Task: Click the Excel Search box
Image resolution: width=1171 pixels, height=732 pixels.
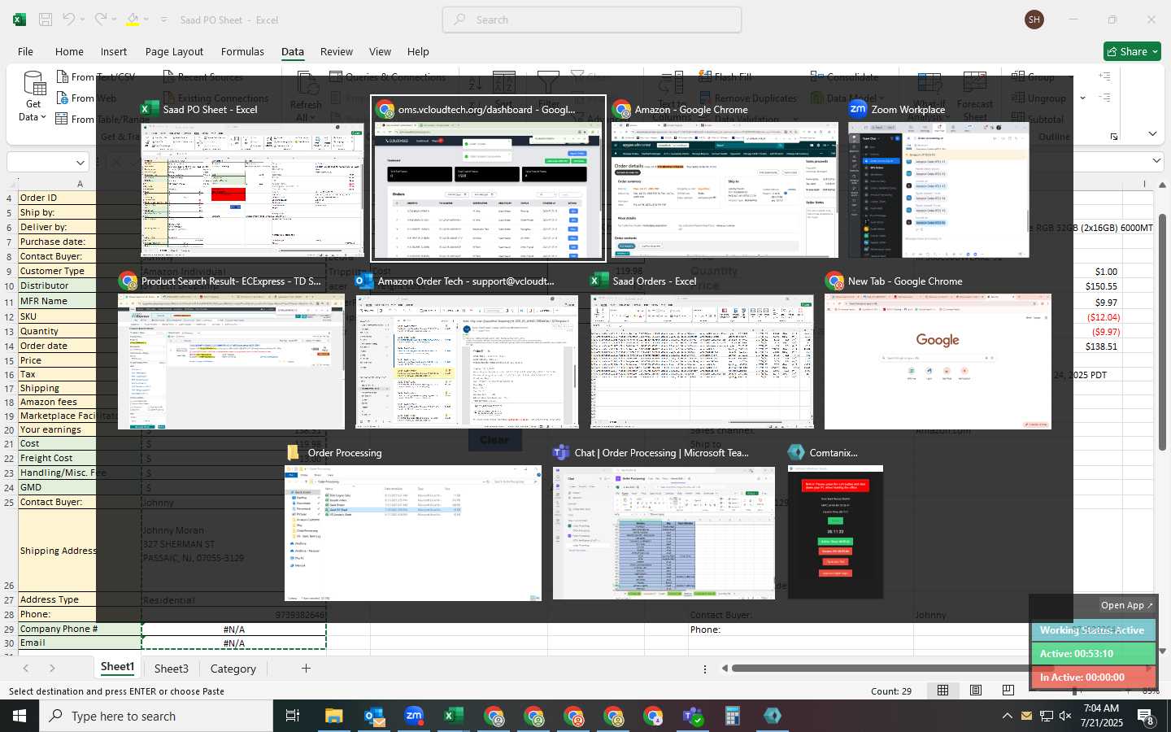Action: [592, 20]
